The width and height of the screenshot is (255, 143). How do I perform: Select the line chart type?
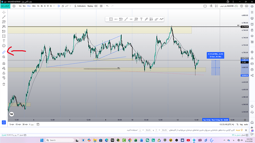click(x=67, y=6)
